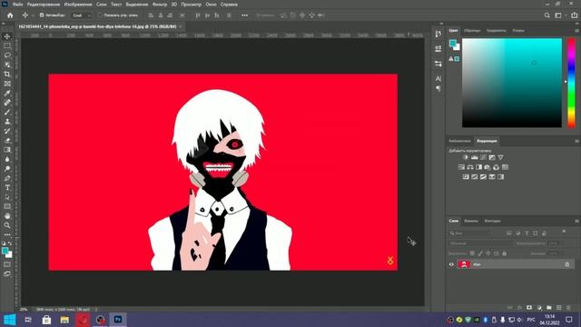Toggle the type layer filter in Layers
The width and height of the screenshot is (581, 327).
pyautogui.click(x=527, y=233)
